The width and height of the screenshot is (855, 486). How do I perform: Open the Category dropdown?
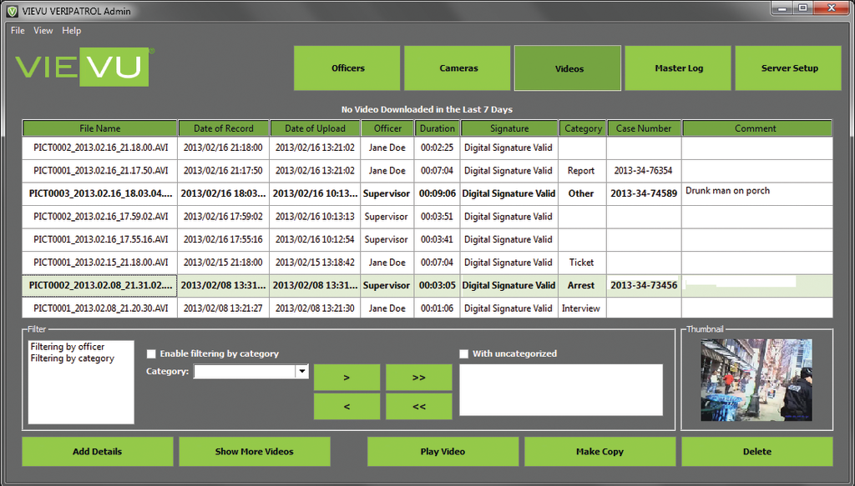click(x=302, y=371)
